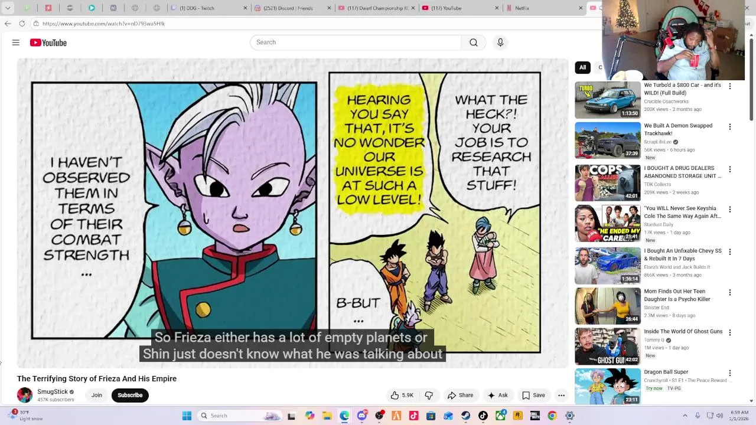Open the Windows Start menu
756x425 pixels.
[187, 416]
